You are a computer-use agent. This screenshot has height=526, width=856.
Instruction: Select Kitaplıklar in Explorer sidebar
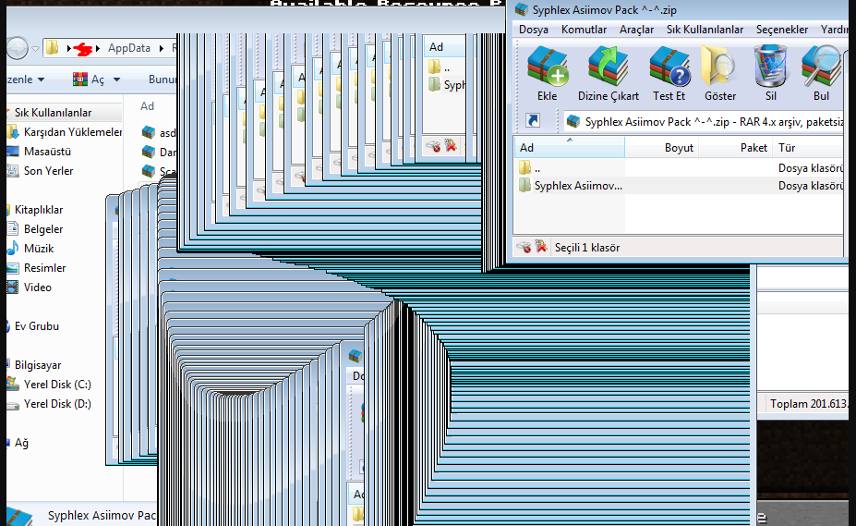coord(38,210)
